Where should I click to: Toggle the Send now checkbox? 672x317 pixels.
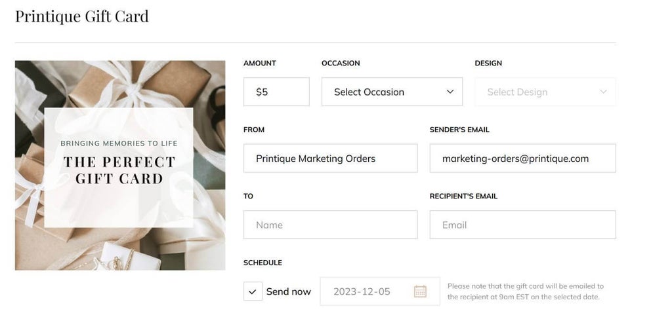coord(253,291)
